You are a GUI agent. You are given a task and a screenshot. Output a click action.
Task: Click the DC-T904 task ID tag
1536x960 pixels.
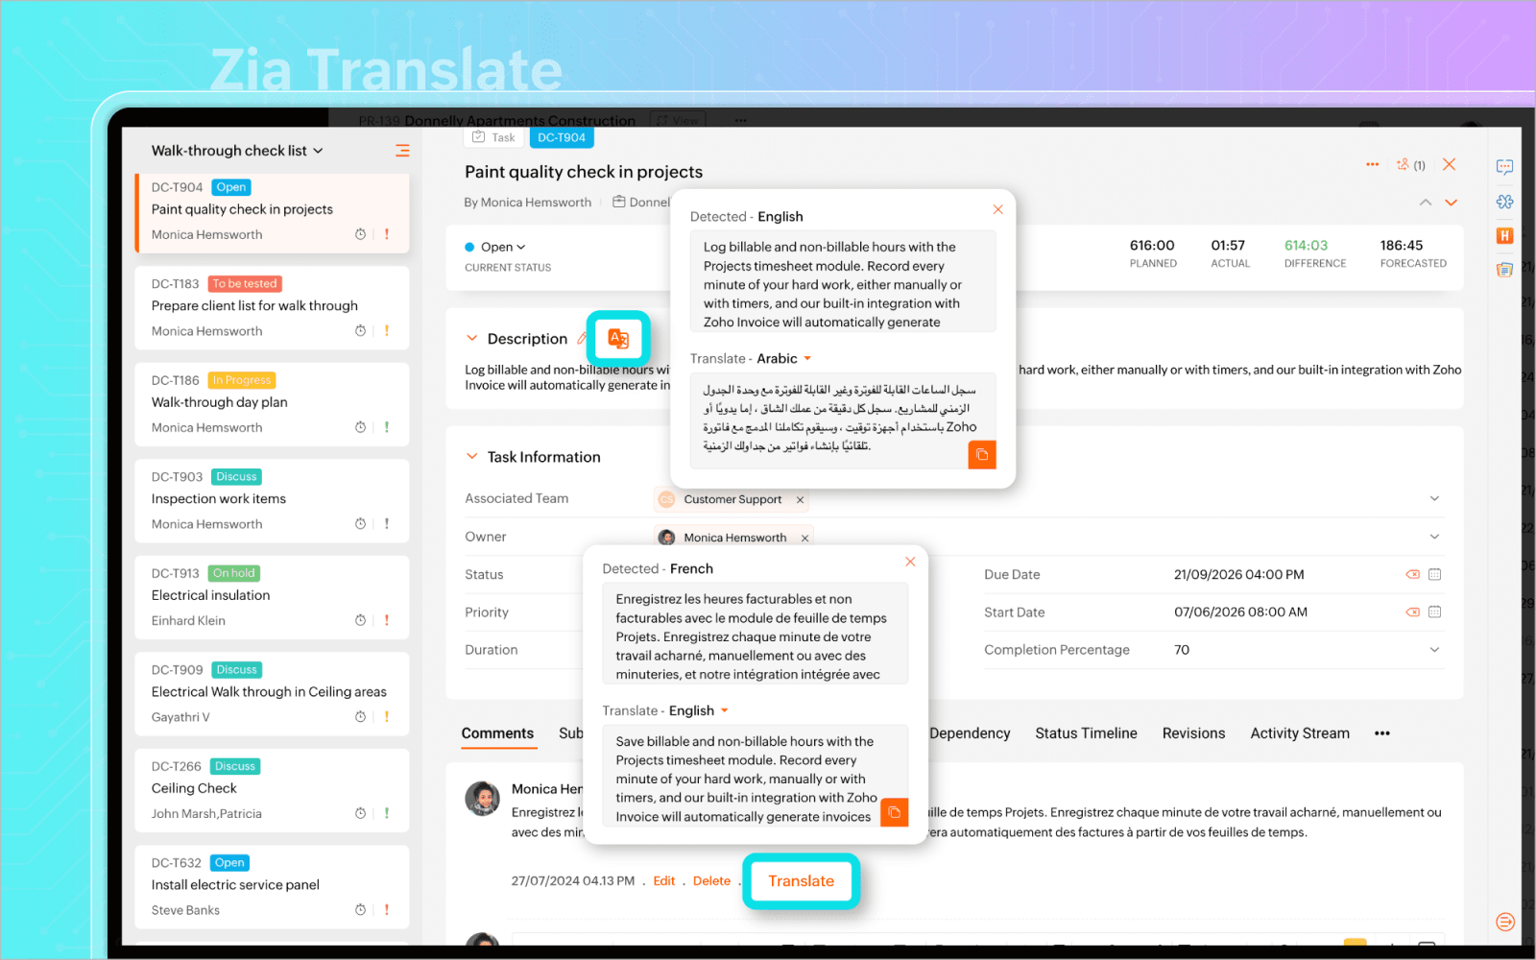pos(562,137)
